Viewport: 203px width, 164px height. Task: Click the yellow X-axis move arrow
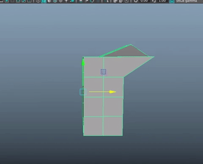(112, 92)
